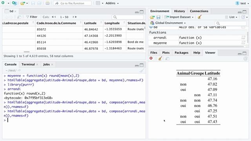This screenshot has width=251, height=141.
Task: Click the red remove viewer item icon
Action: click(151, 58)
